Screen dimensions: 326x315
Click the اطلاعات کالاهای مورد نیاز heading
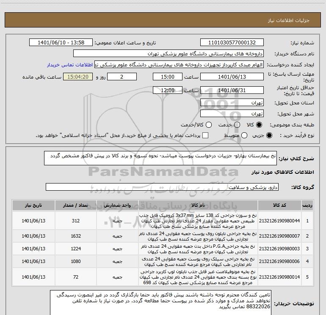point(282,172)
